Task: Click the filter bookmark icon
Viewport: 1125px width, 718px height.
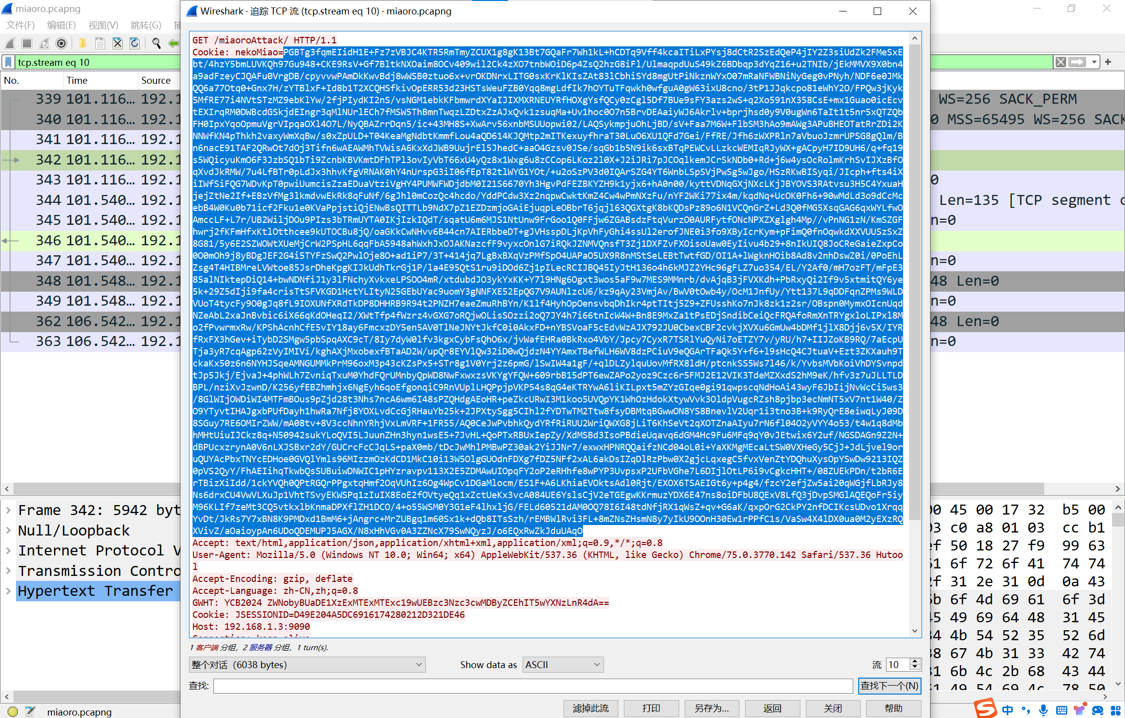Action: pyautogui.click(x=8, y=62)
